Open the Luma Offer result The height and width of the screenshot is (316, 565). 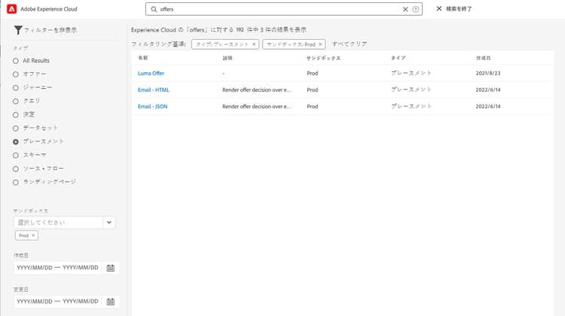click(x=151, y=73)
